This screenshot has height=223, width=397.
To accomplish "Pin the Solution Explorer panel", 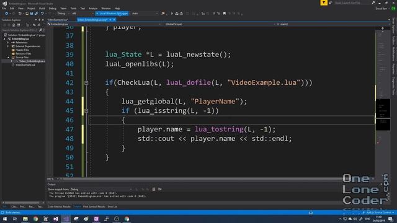I will 39,20.
